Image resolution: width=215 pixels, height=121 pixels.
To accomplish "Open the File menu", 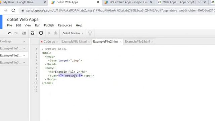I will (9, 26).
